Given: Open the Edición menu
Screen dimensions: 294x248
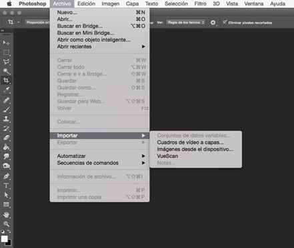Looking at the screenshot, I should pyautogui.click(x=86, y=4).
